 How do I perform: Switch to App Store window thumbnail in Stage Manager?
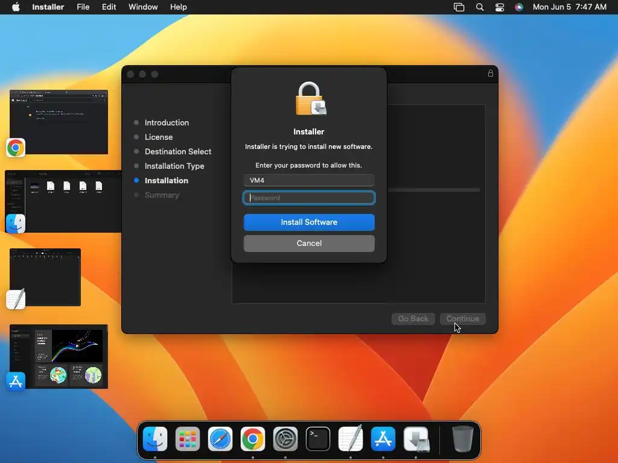(x=59, y=356)
